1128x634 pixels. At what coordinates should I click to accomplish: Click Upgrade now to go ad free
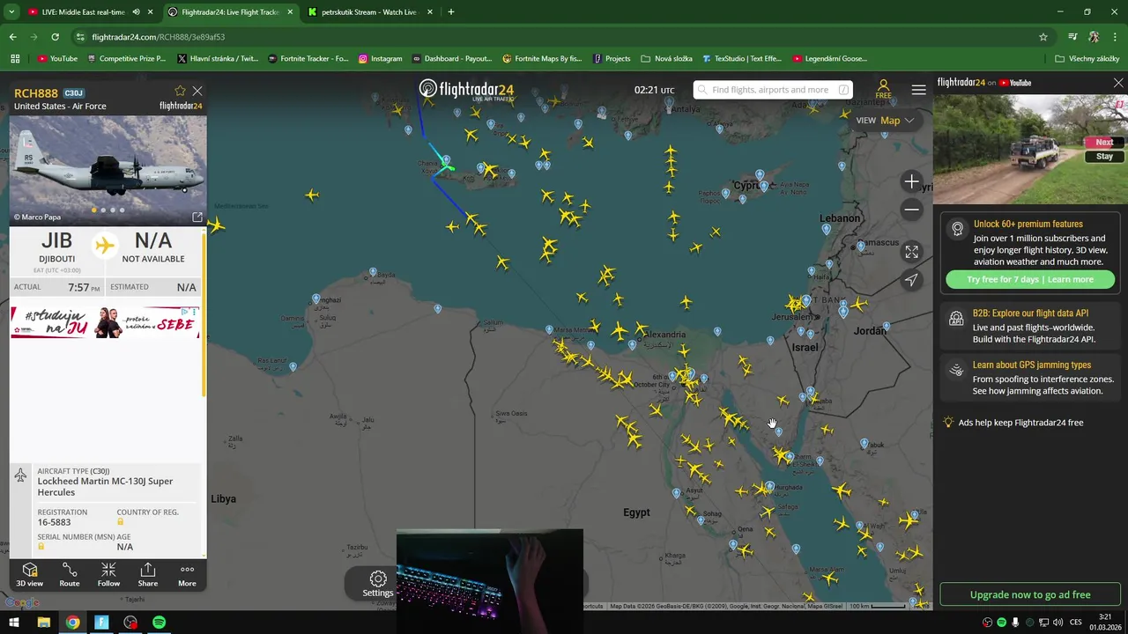tap(1030, 594)
